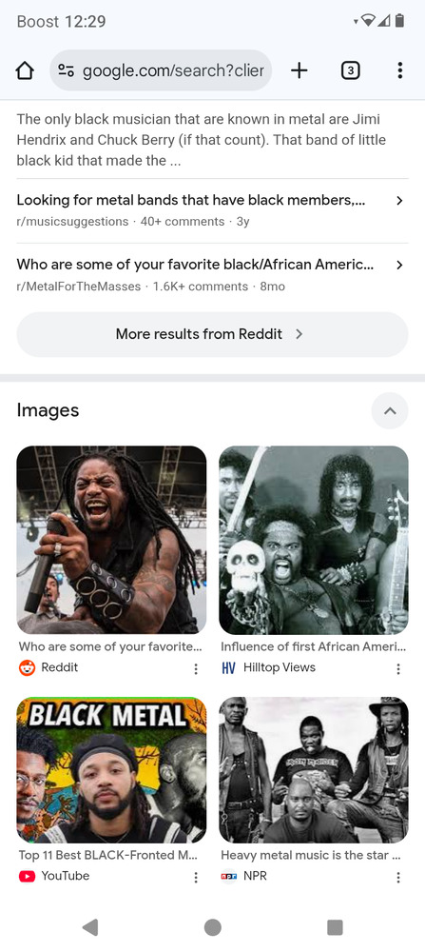425x952 pixels.
Task: Tap the Chrome home icon
Action: pyautogui.click(x=25, y=71)
